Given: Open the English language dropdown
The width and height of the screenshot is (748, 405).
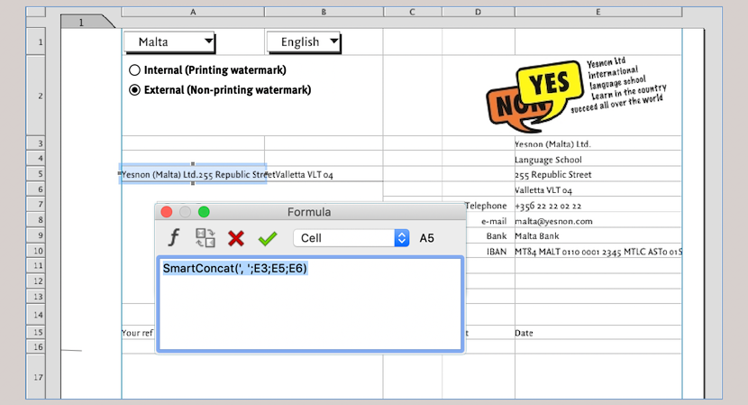Looking at the screenshot, I should [x=304, y=41].
